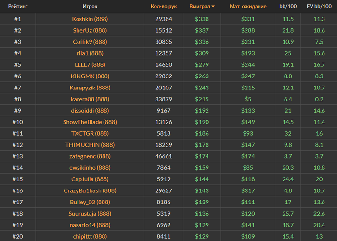This screenshot has height=241, width=337.
Task: Open player Suurustaja (888) profile
Action: click(90, 214)
